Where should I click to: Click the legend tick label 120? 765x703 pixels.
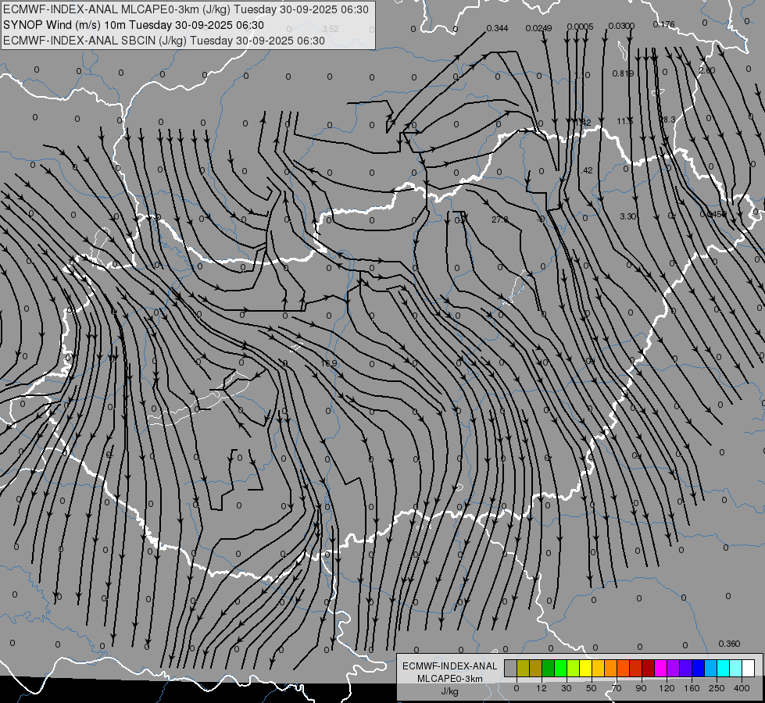(667, 688)
